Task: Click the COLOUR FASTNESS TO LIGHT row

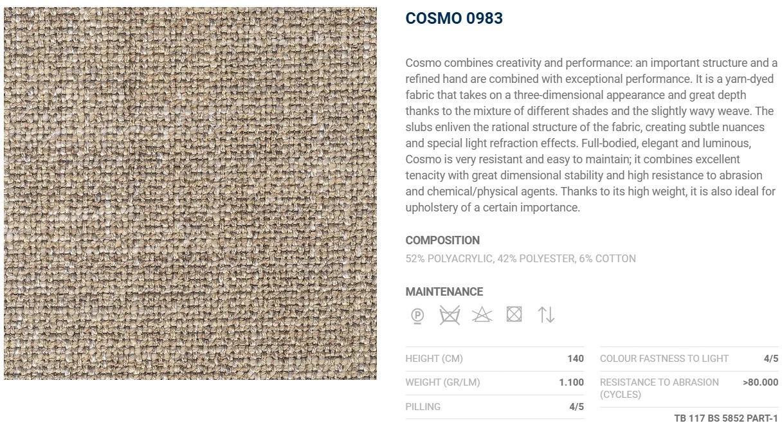Action: [x=689, y=359]
